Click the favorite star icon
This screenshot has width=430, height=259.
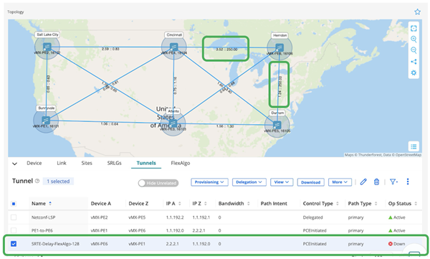pyautogui.click(x=417, y=11)
